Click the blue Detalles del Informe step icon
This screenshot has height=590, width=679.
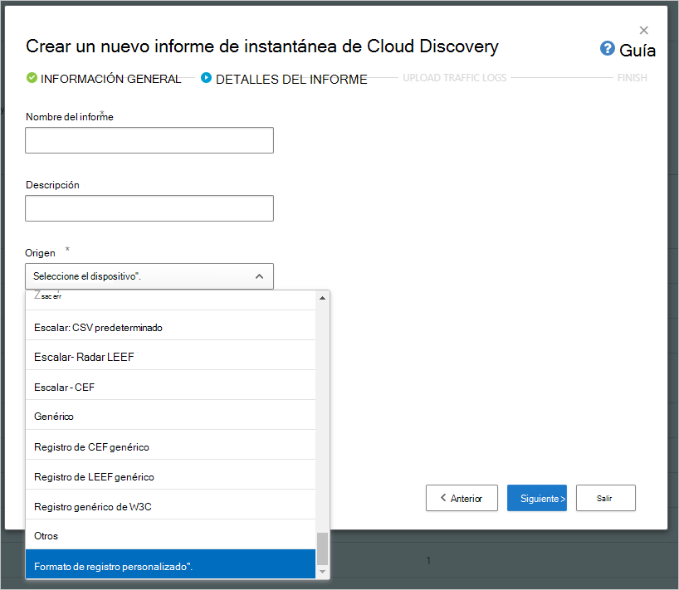206,78
